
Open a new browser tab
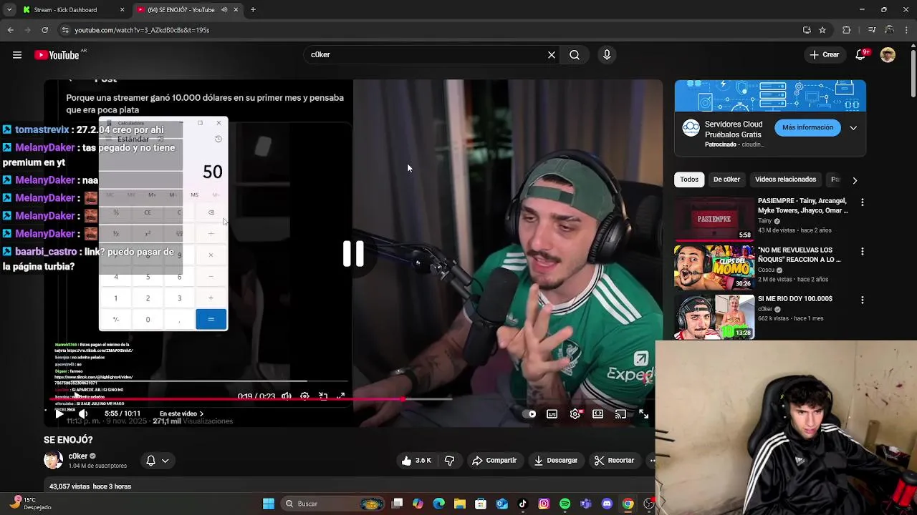(x=253, y=10)
